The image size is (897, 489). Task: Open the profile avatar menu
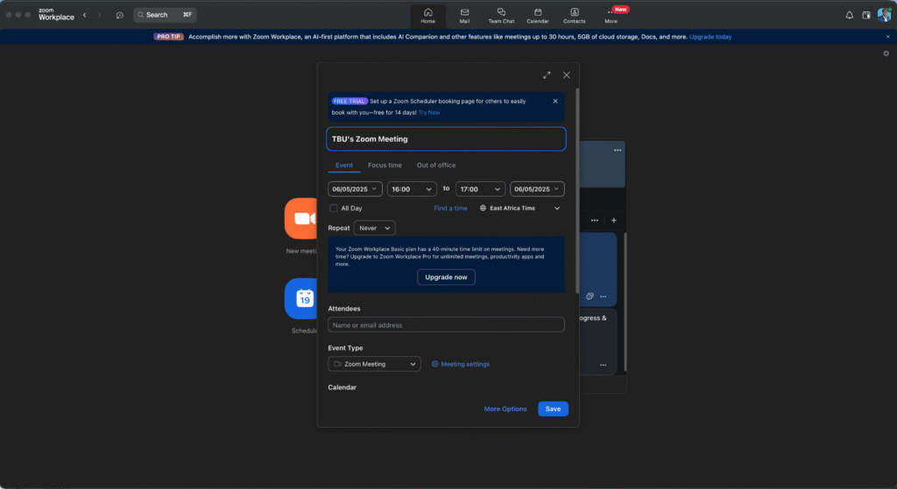tap(885, 15)
